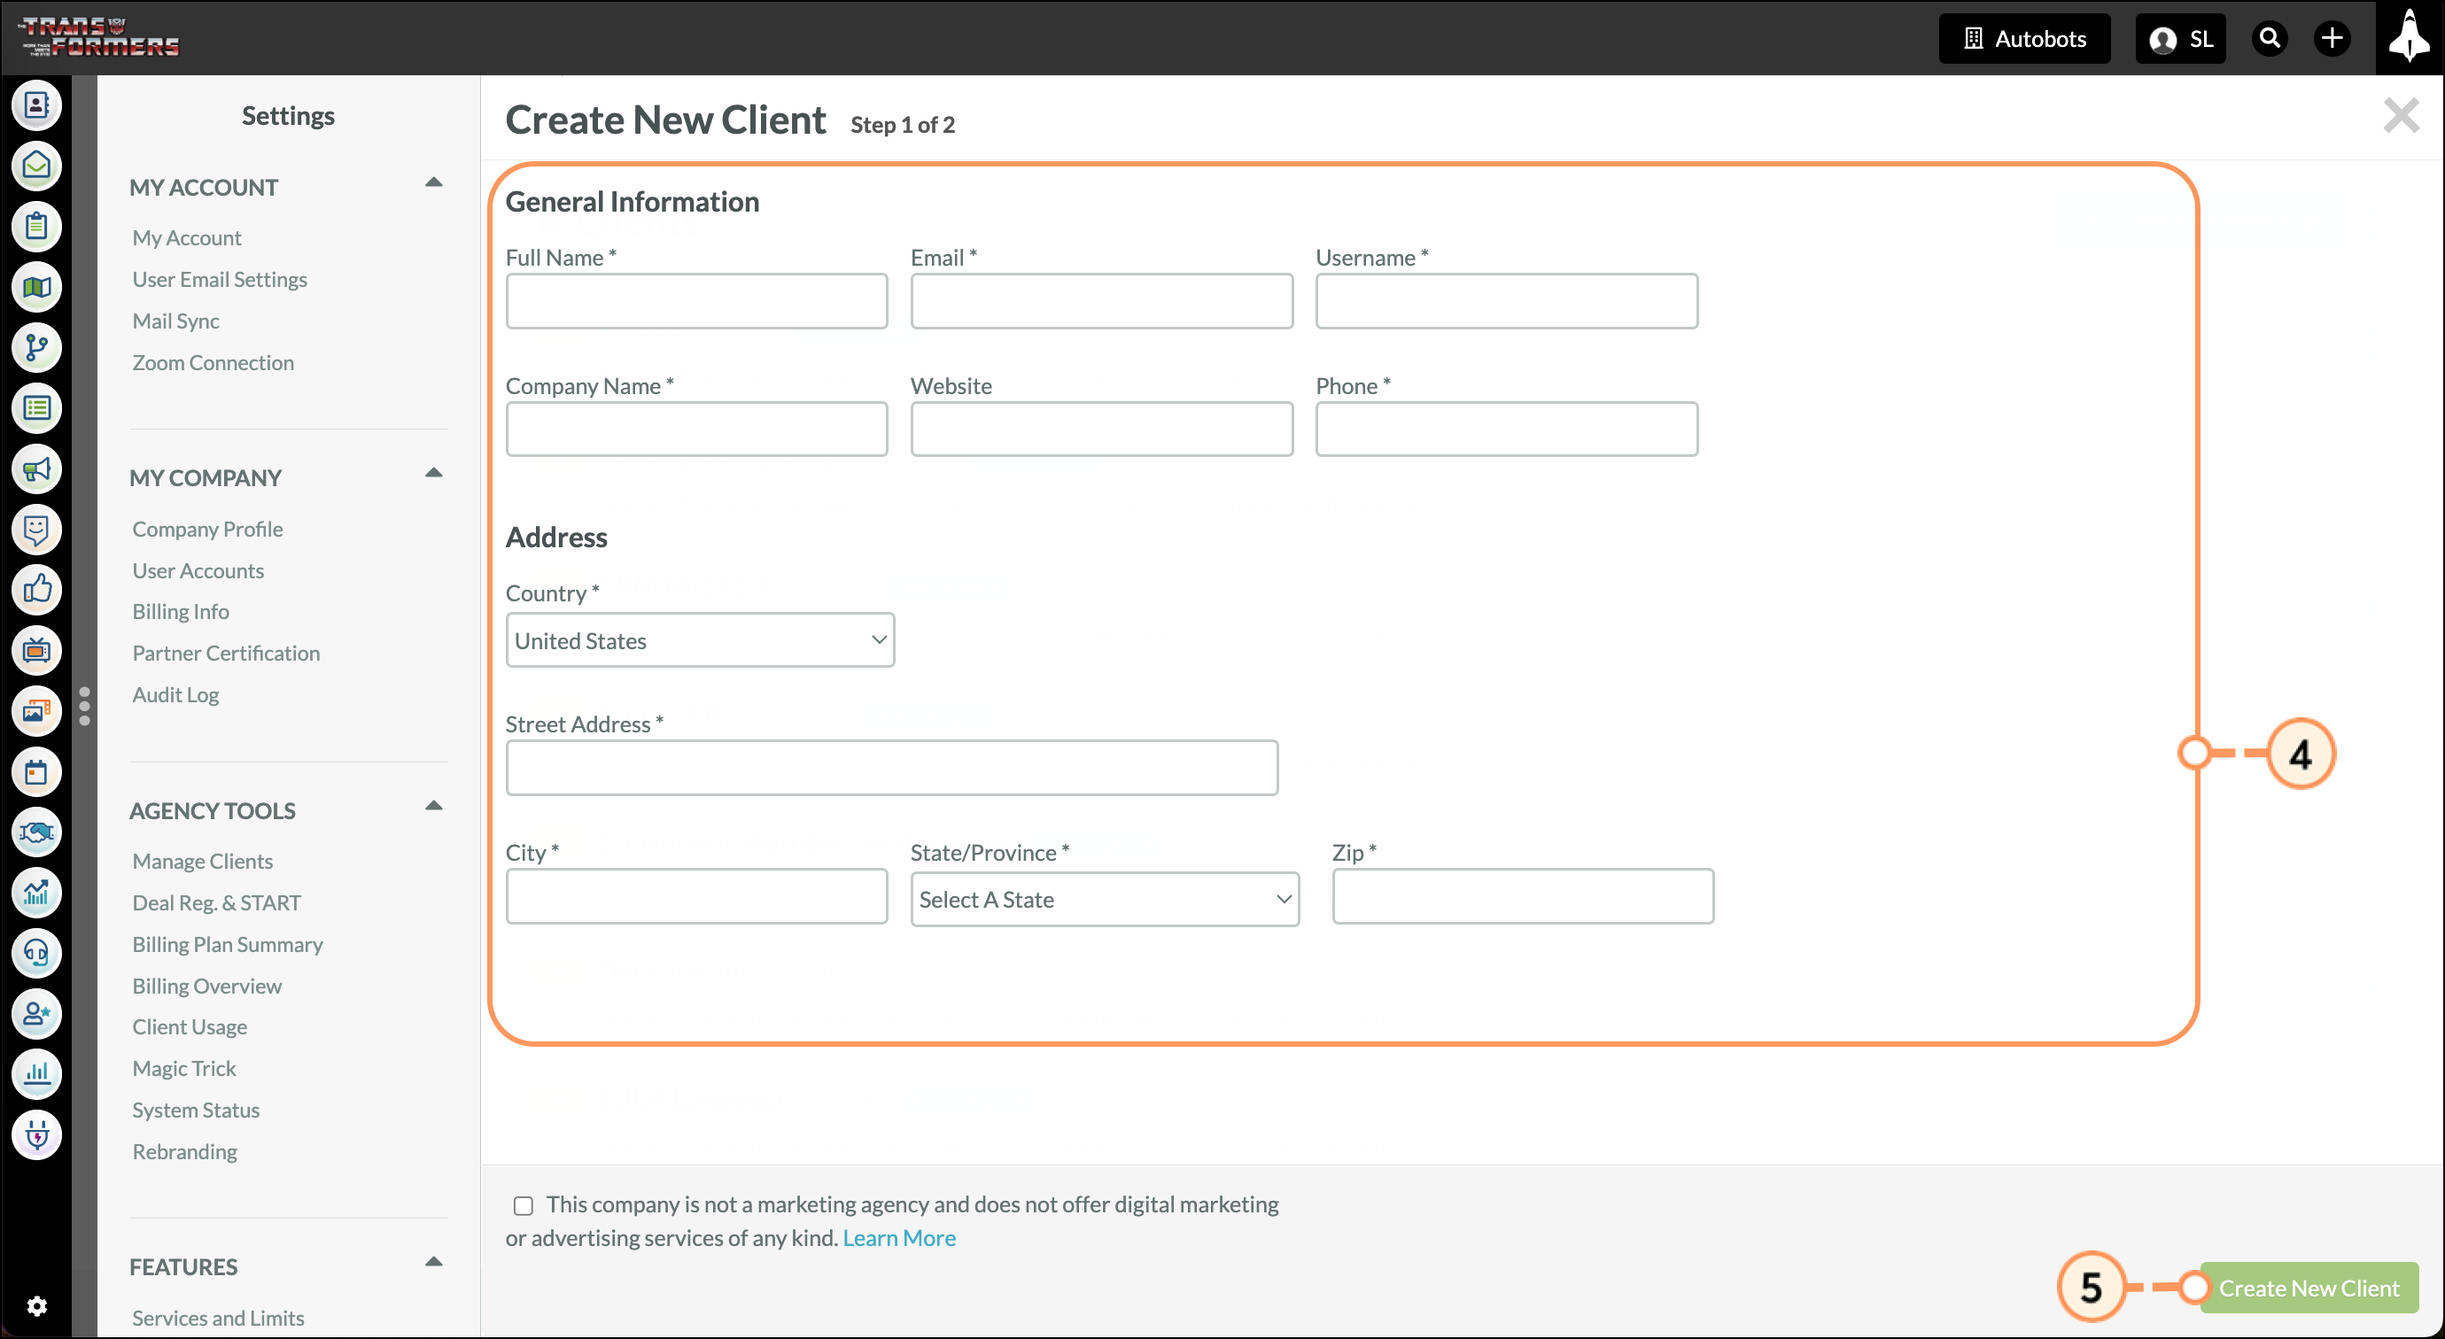Screen dimensions: 2445x1339
Task: Open the megaphone campaigns sidebar icon
Action: (x=36, y=468)
